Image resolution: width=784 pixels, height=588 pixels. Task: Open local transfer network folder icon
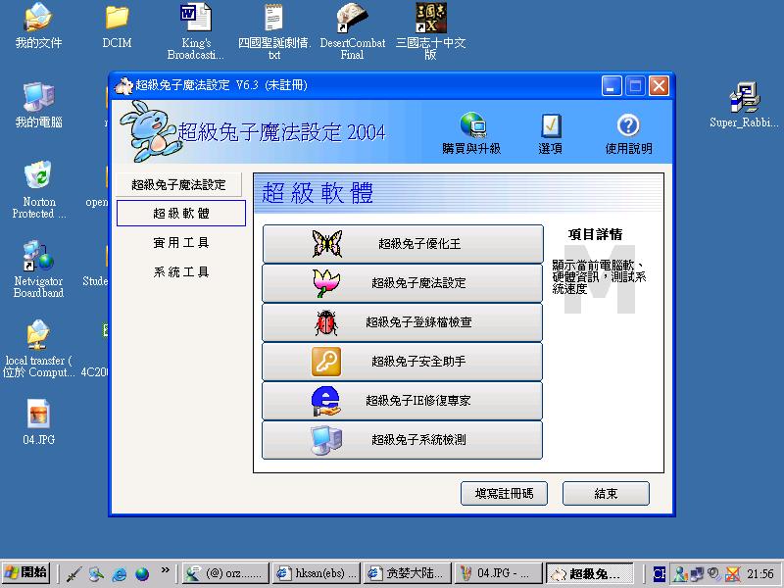(38, 349)
